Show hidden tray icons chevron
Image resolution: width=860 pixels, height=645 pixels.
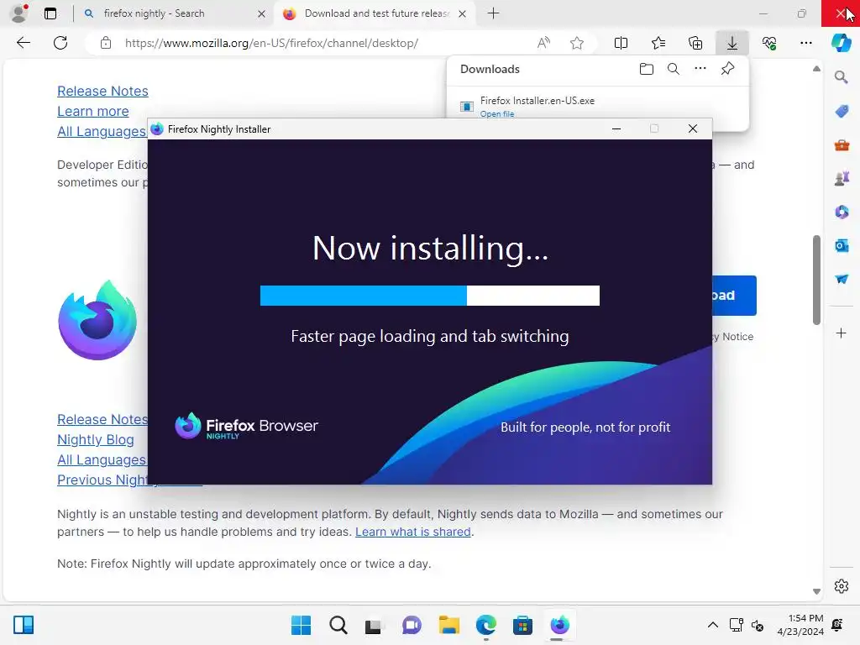712,625
